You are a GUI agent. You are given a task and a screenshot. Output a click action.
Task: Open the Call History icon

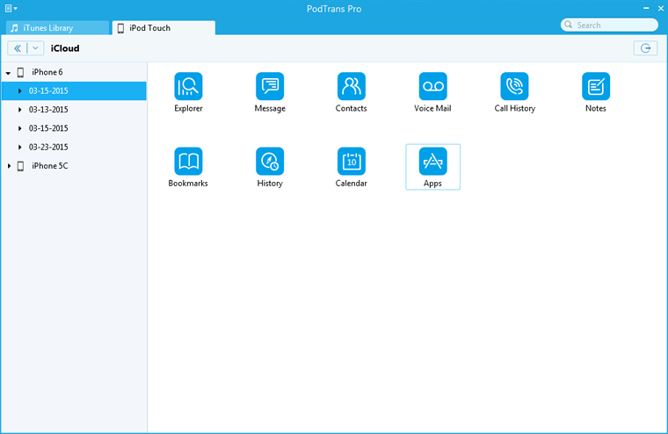514,86
